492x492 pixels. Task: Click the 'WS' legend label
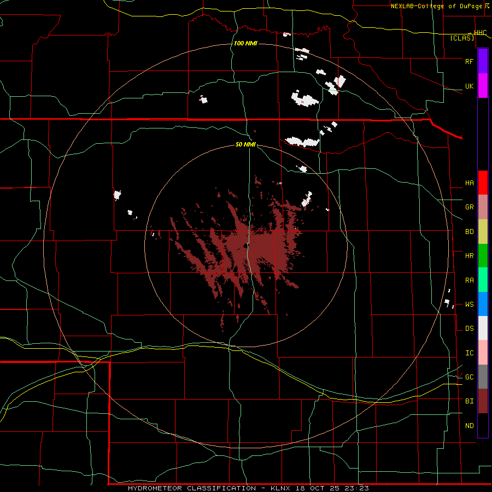point(469,304)
